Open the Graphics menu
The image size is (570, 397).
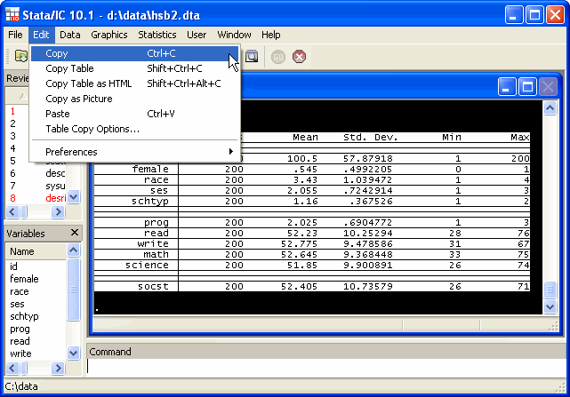point(109,35)
